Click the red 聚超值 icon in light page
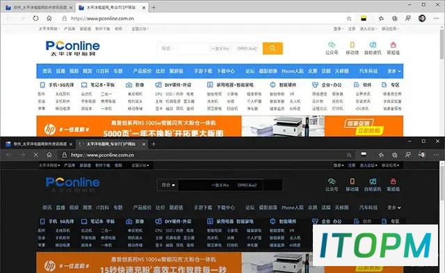445x273 pixels. 394,48
